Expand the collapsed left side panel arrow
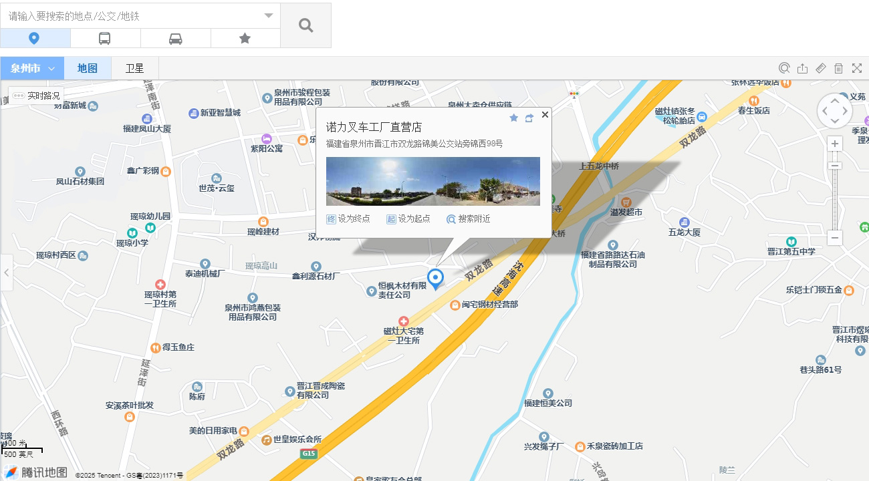 [x=6, y=273]
